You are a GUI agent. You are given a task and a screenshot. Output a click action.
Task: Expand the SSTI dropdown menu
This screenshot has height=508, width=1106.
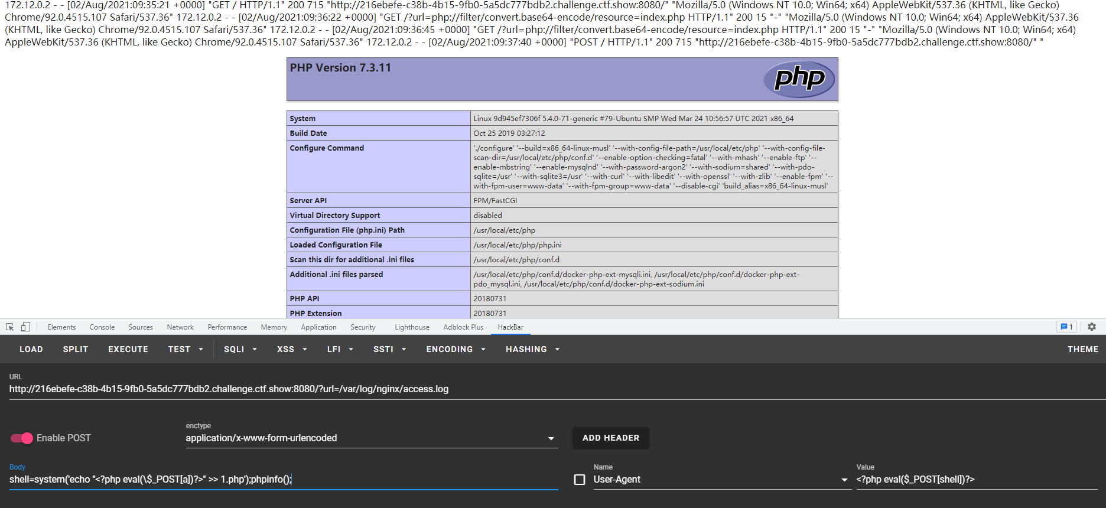[x=389, y=349]
